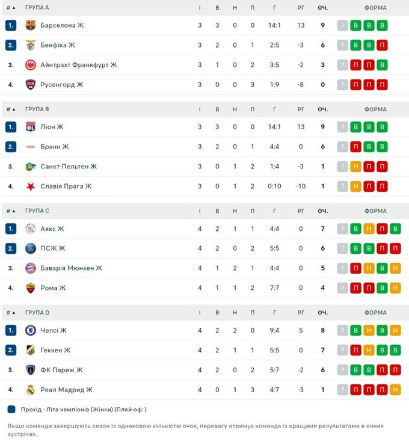The image size is (409, 445).
Task: Sort Група B by rank number arrow
Action: pyautogui.click(x=11, y=109)
